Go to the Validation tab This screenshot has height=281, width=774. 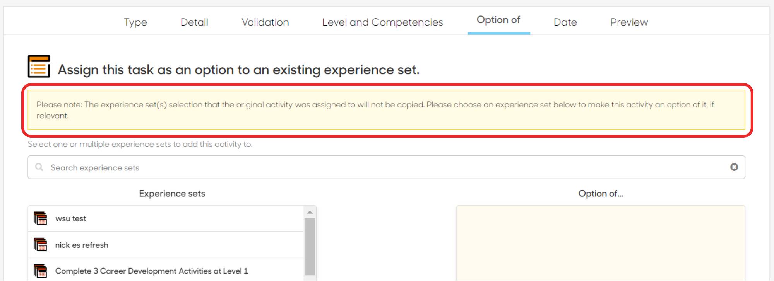click(265, 22)
